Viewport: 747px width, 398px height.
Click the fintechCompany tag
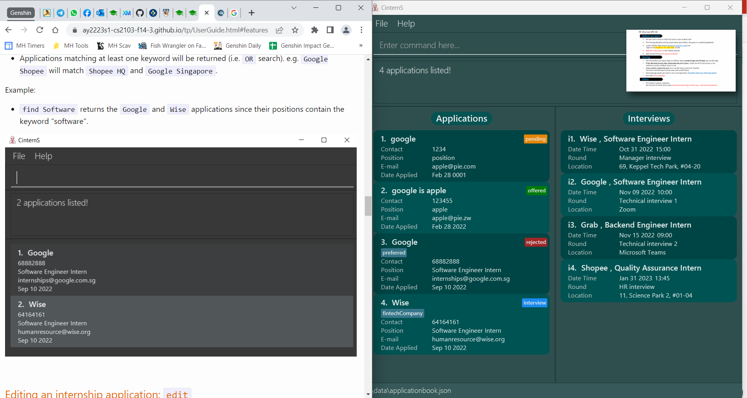click(x=402, y=313)
